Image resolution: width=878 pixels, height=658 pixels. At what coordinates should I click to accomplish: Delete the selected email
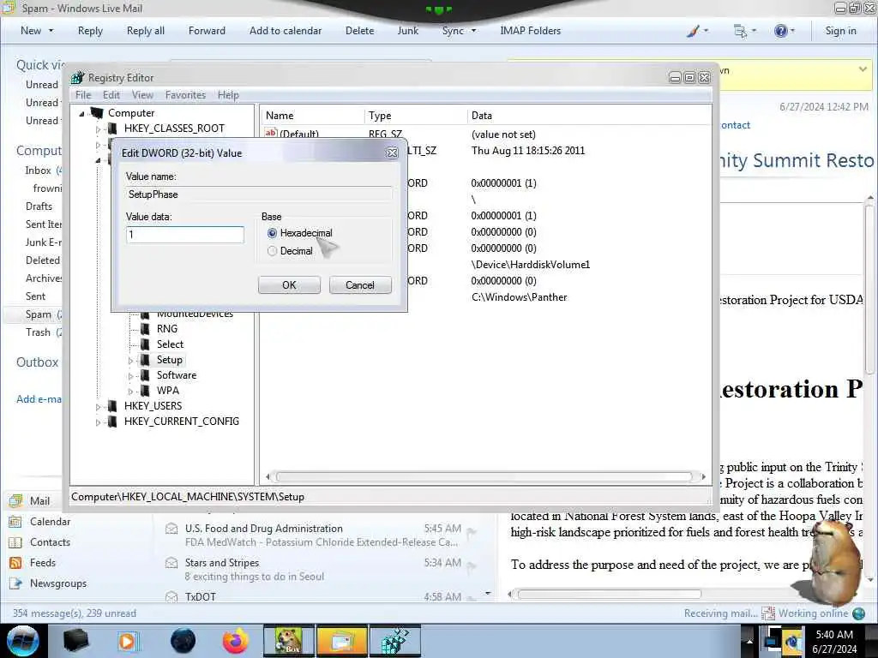359,31
